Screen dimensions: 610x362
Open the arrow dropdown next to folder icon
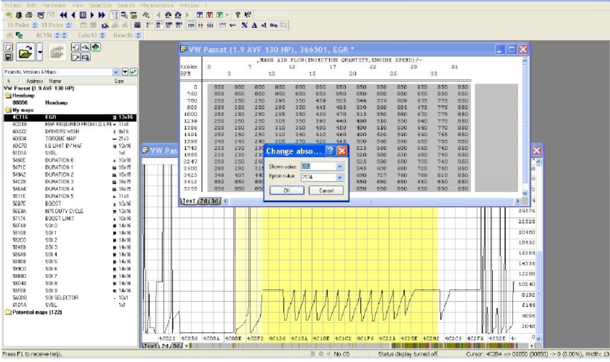point(40,52)
